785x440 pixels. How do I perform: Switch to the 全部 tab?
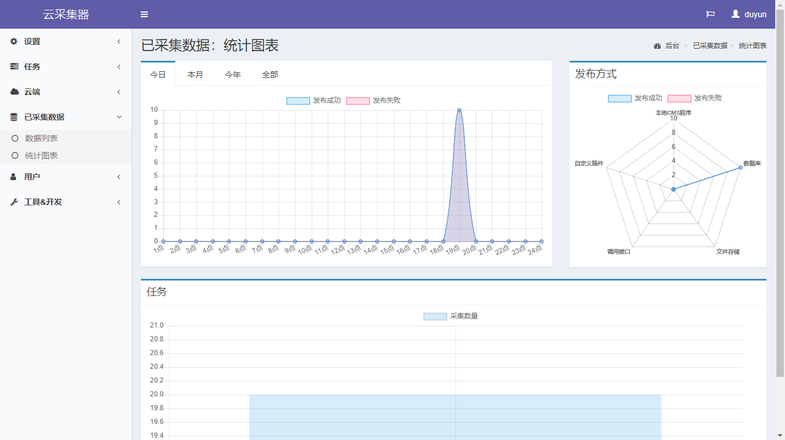pos(270,75)
